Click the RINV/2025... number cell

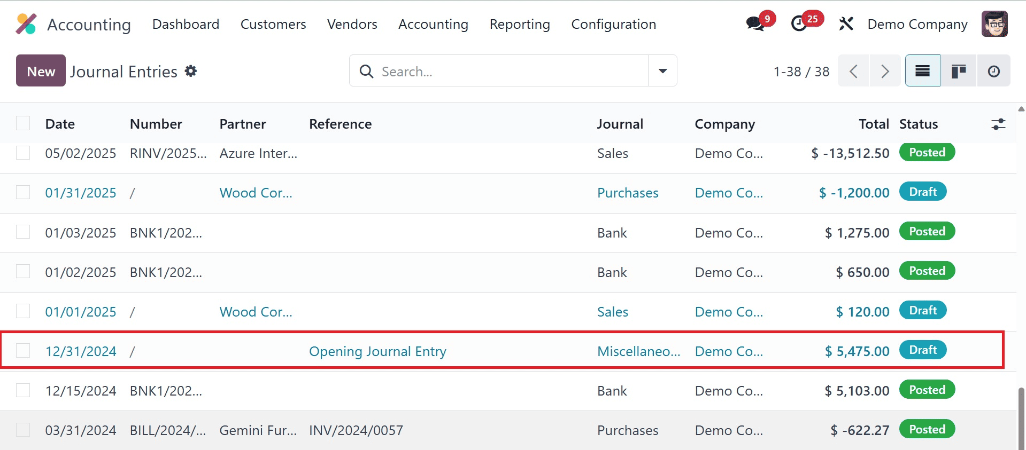pyautogui.click(x=168, y=153)
